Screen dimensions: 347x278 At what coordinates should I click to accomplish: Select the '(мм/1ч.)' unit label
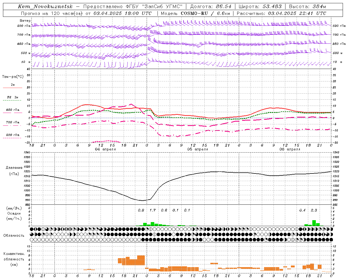coord(14,219)
